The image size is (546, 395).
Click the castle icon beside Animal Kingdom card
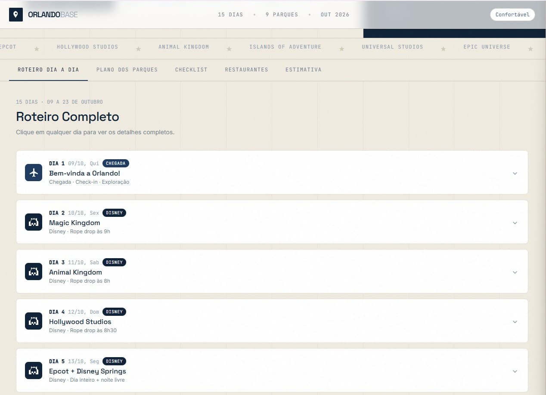click(x=34, y=272)
